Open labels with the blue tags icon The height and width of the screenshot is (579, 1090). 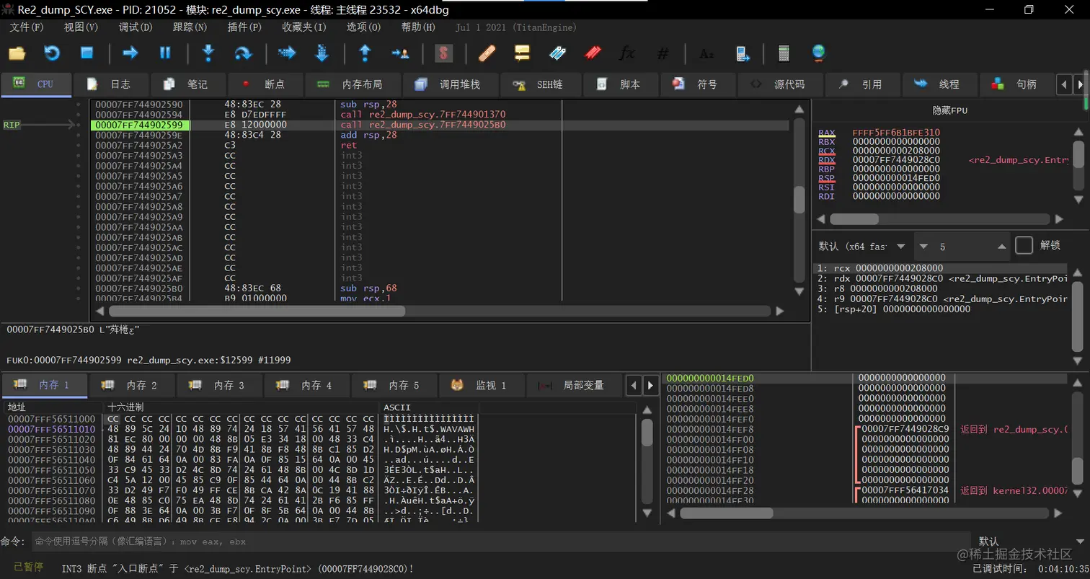point(557,53)
